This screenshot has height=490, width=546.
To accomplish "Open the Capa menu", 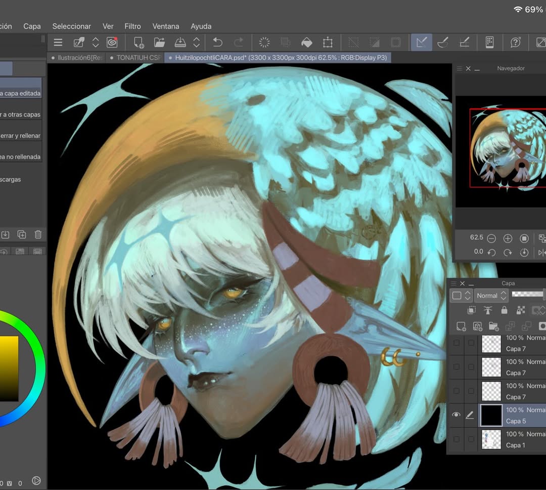I will [x=32, y=26].
